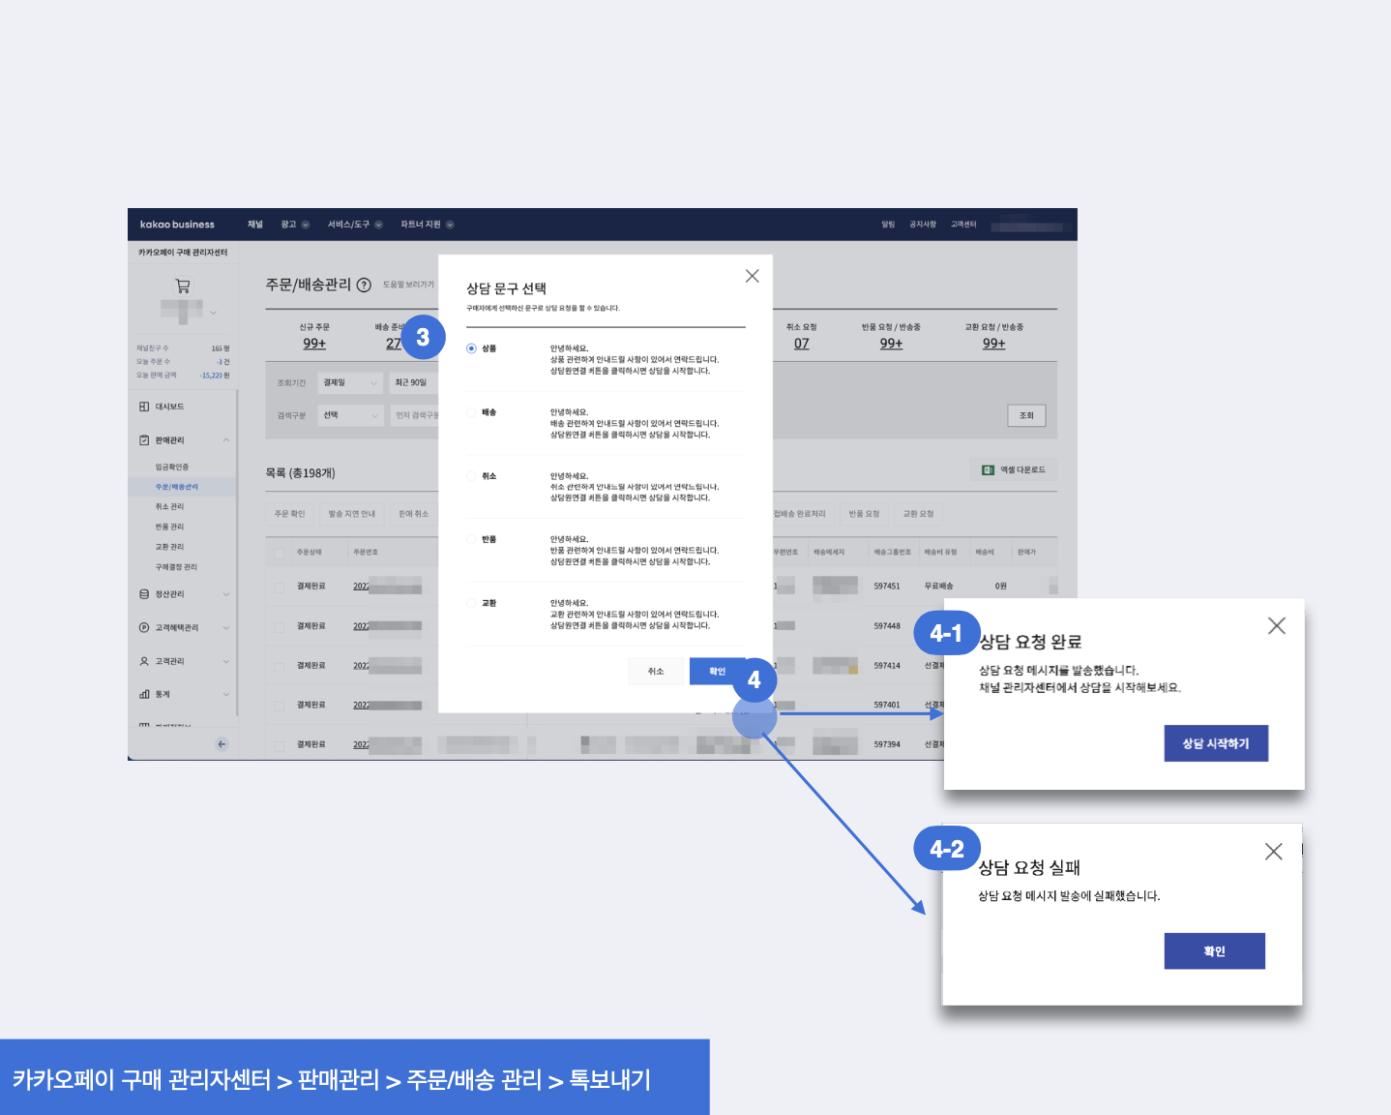Click Excel icon in 엑셀 다운로드 button
The image size is (1391, 1115).
[988, 470]
